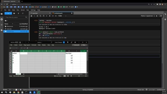
Task: Expand the Excel formula bar
Action: point(87,48)
